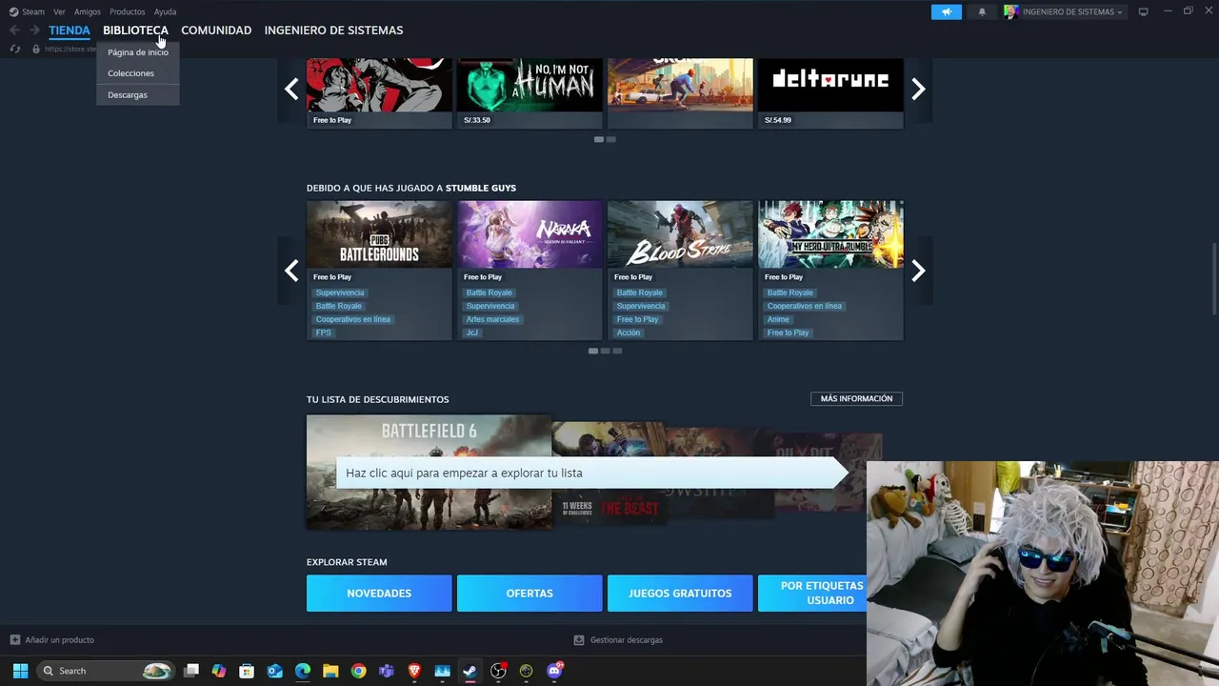Click the store URL address field
Screen dimensions: 1219x686
[x=70, y=49]
